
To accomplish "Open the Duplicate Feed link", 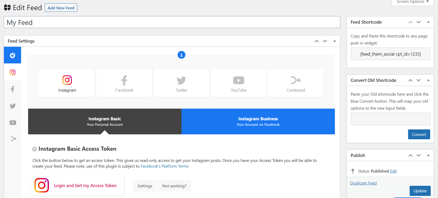I will pos(363,183).
